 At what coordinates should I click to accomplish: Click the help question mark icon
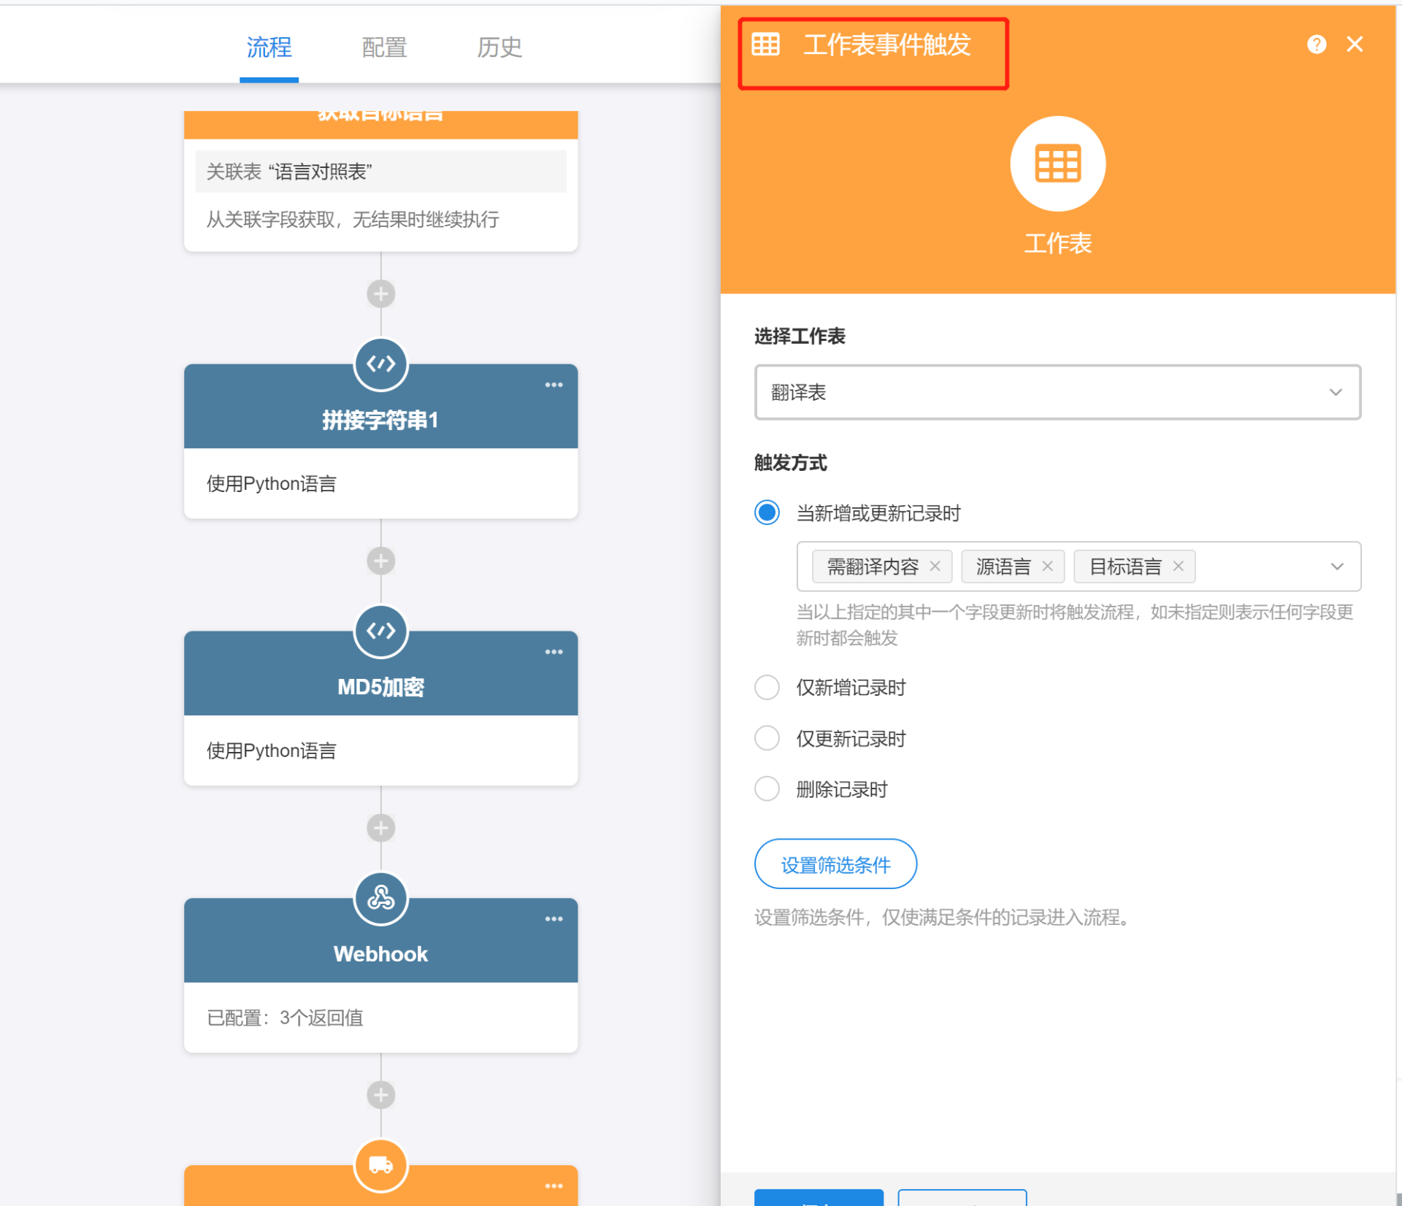point(1316,45)
